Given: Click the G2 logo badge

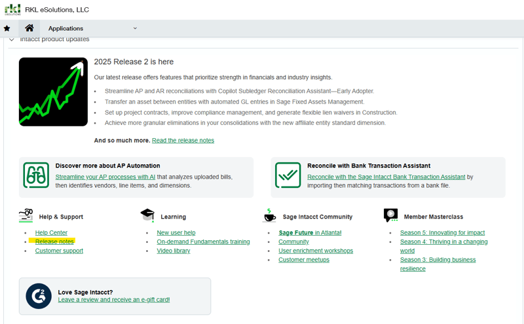Looking at the screenshot, I should 39,296.
